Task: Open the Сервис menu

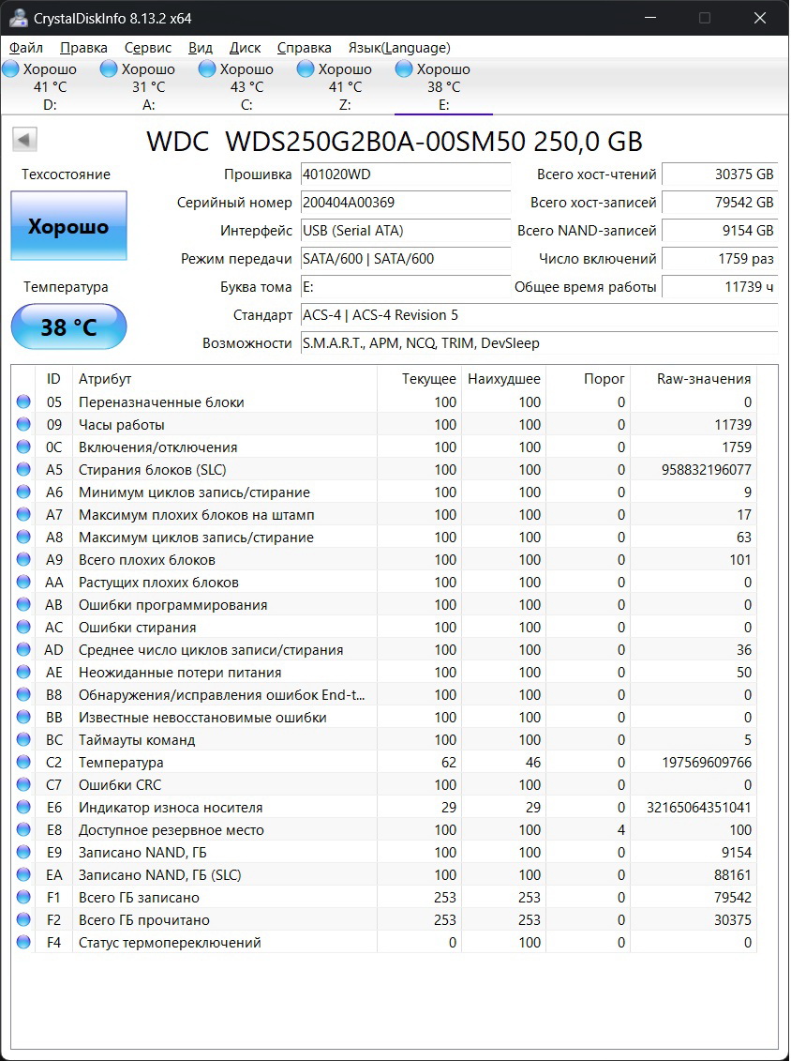Action: click(148, 48)
